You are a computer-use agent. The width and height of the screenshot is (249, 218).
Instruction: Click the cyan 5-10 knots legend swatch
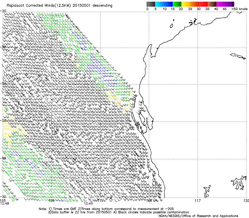pos(159,4)
